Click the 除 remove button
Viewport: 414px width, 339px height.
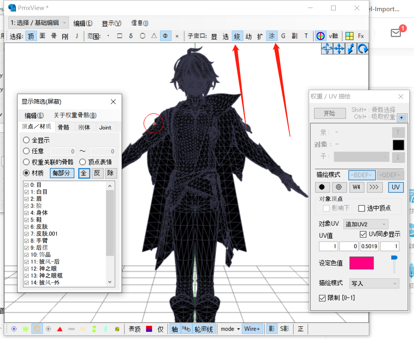[110, 173]
